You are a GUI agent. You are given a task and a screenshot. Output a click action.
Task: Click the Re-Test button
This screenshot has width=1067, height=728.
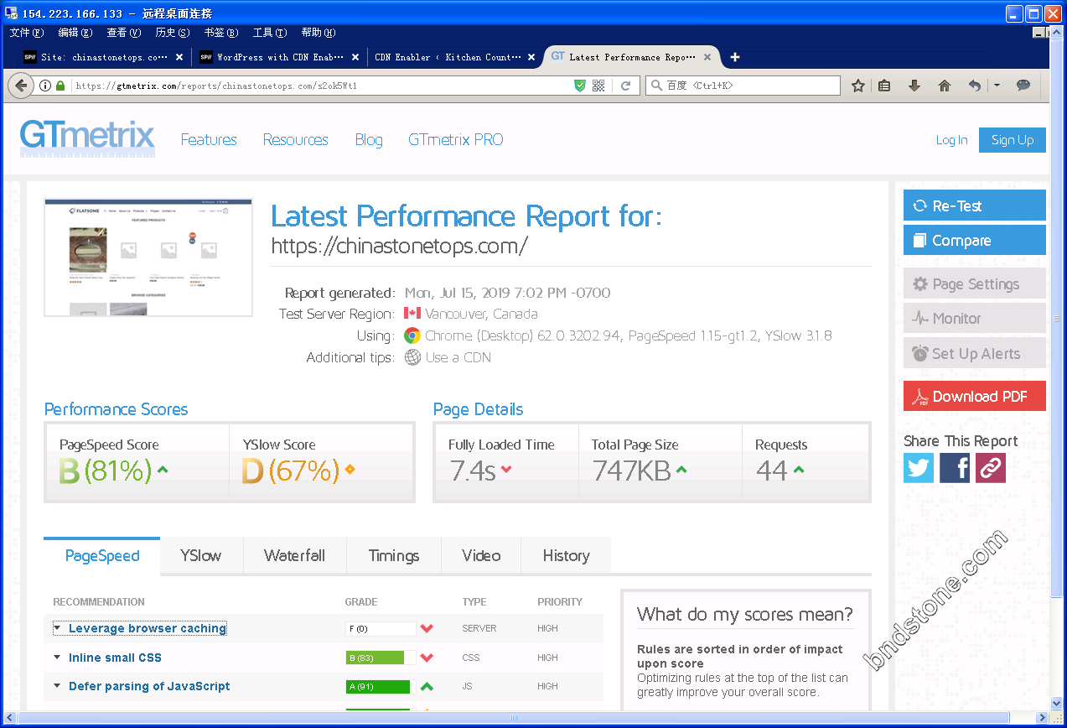[975, 205]
